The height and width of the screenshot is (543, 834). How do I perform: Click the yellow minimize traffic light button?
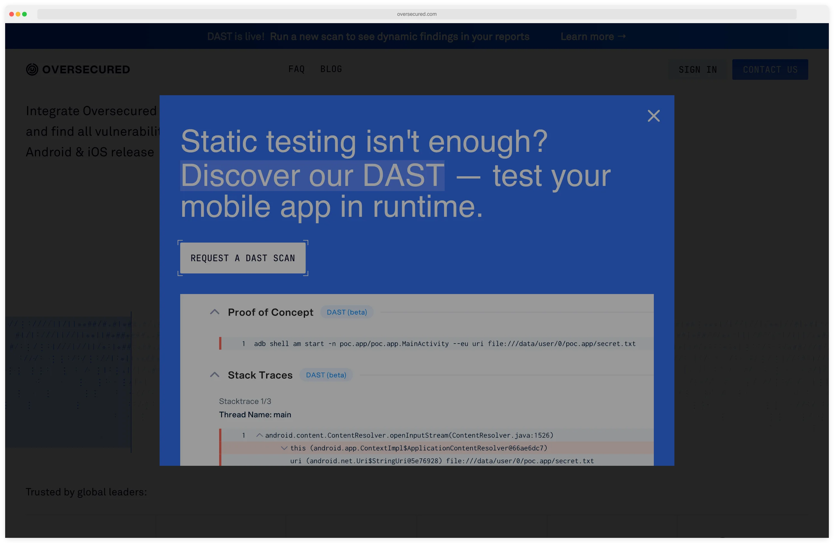(18, 14)
